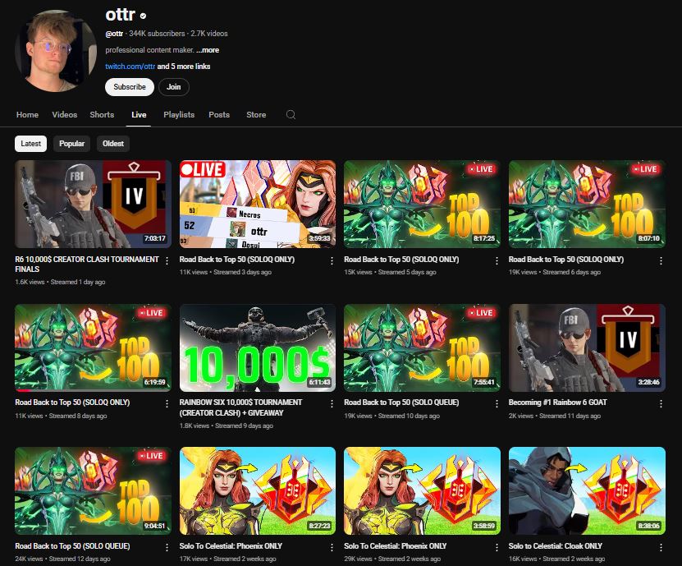Click title 'RAINBOW SIX 10,000$ TOURNAMENT (CREATOR CLASH) + GIVEAWAY'
Image resolution: width=682 pixels, height=566 pixels.
240,407
